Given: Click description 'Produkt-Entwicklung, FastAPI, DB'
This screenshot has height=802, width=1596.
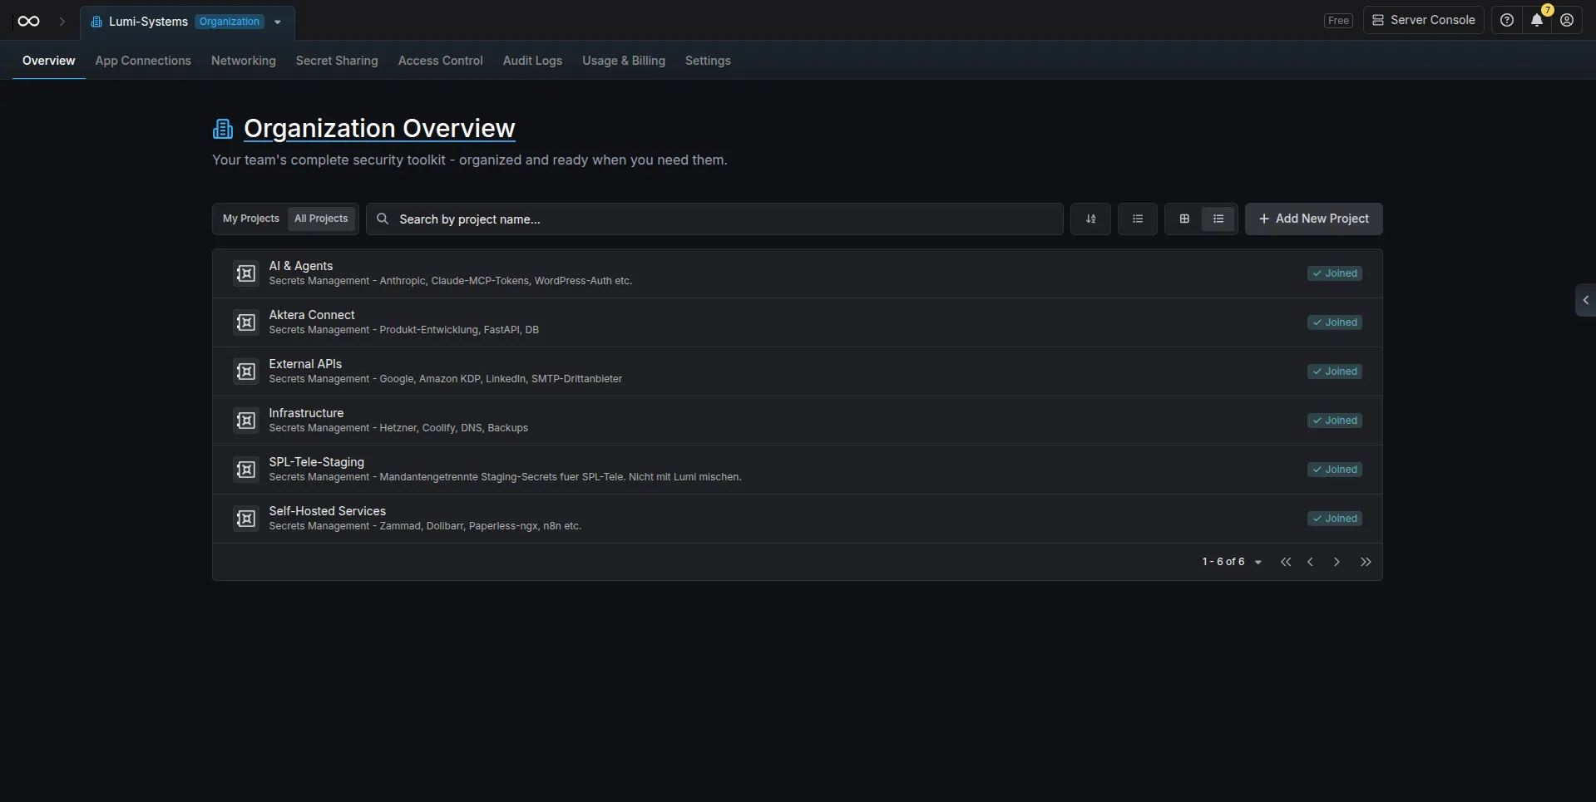Looking at the screenshot, I should coord(459,330).
